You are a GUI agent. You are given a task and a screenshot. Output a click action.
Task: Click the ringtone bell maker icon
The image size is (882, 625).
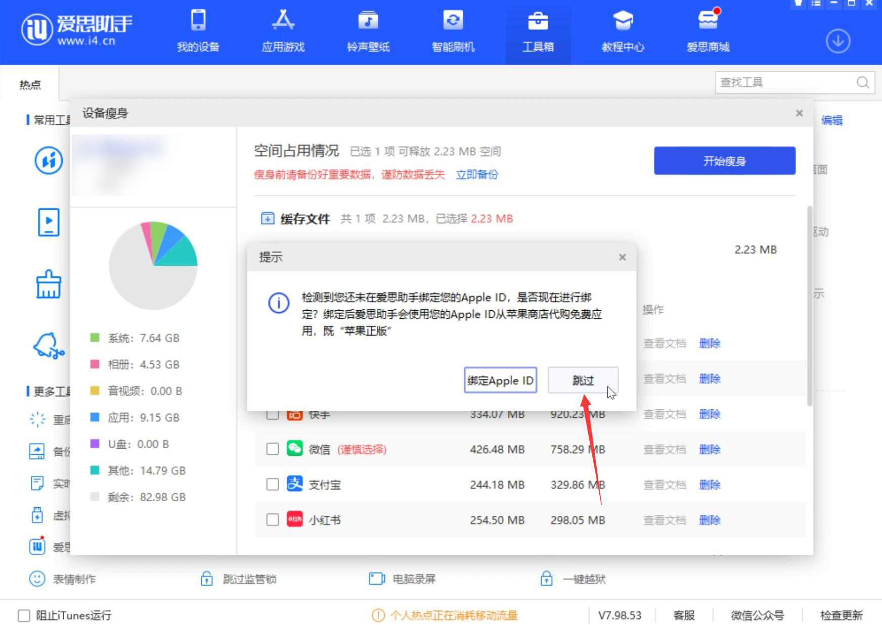click(x=49, y=346)
